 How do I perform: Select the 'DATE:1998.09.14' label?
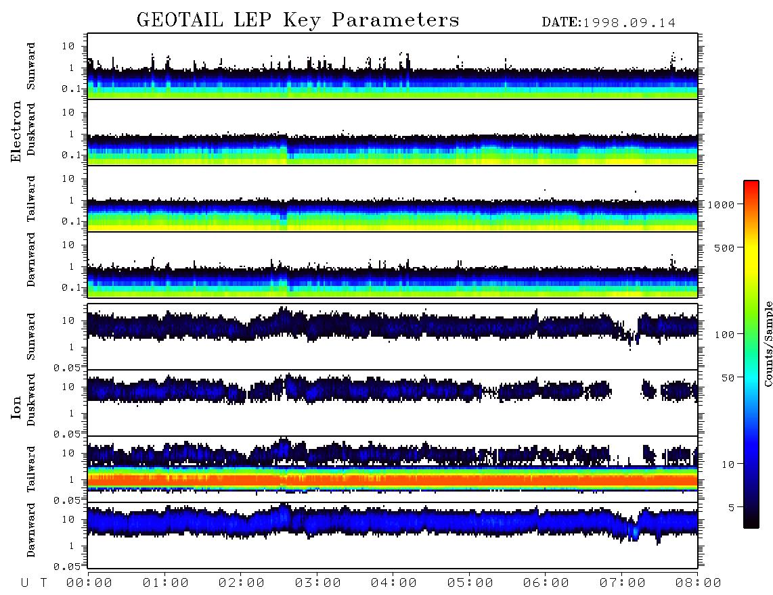(x=609, y=23)
